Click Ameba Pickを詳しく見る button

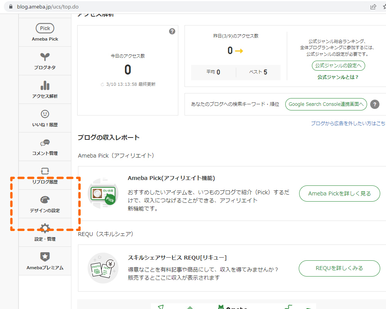tap(339, 194)
